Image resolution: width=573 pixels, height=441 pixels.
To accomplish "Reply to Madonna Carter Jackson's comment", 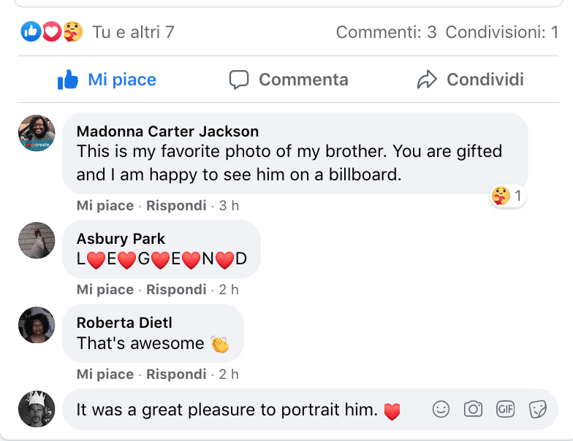I will pos(176,206).
